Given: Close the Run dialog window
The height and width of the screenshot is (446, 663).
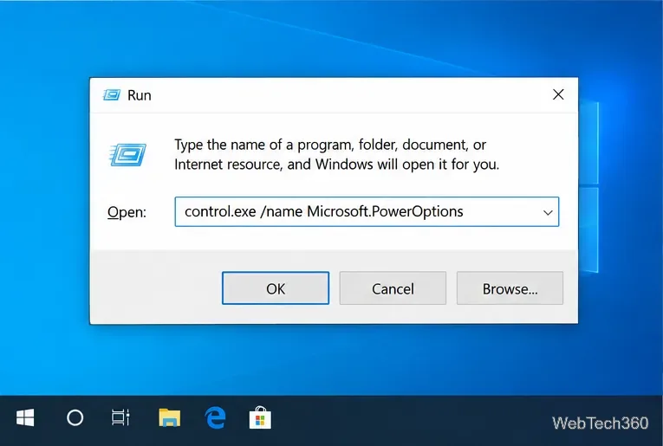Looking at the screenshot, I should (558, 94).
